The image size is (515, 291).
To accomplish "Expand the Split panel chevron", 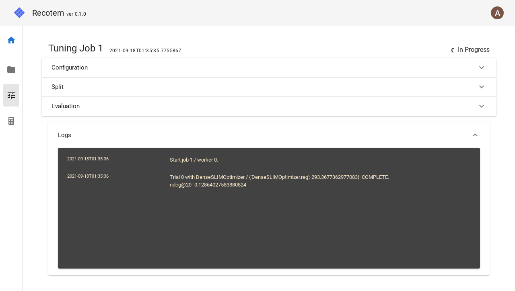I will pos(482,87).
